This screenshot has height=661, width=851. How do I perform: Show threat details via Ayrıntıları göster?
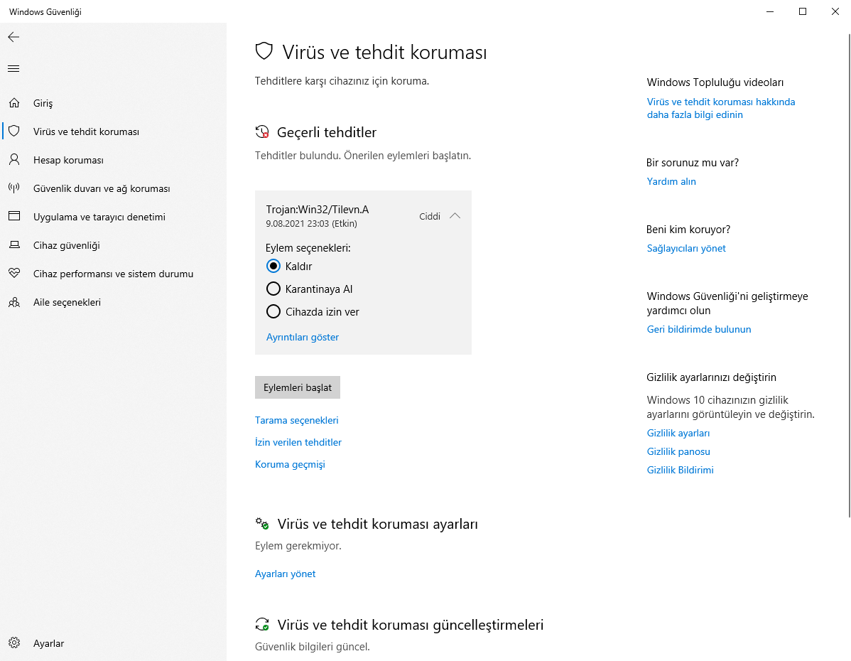(303, 337)
